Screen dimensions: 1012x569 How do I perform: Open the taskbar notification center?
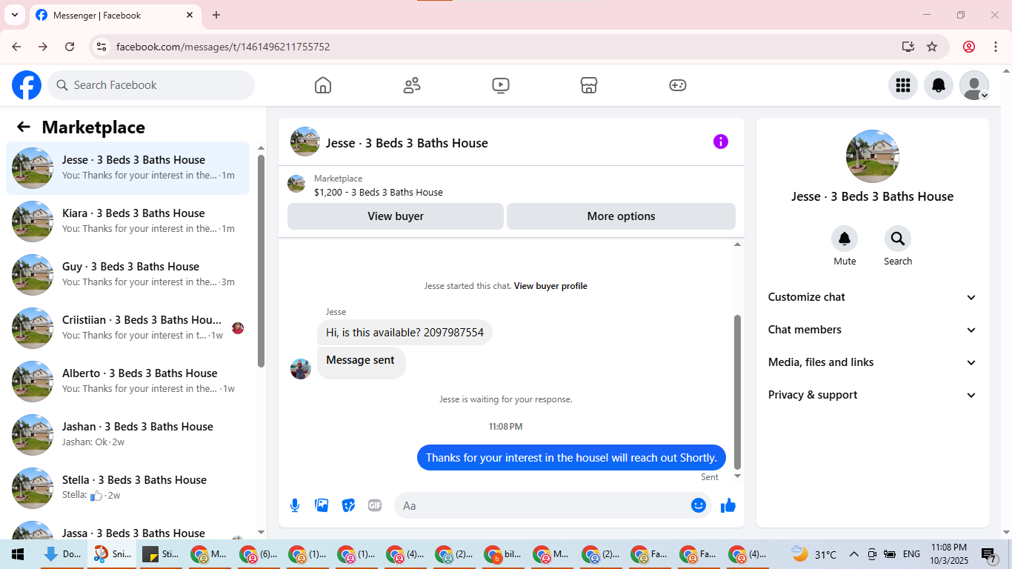pyautogui.click(x=989, y=554)
